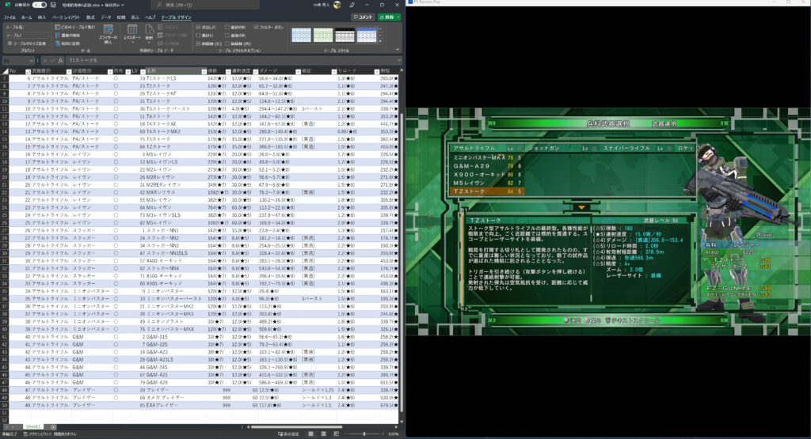Click the Select All corner triangle
The width and height of the screenshot is (811, 439).
click(x=6, y=71)
